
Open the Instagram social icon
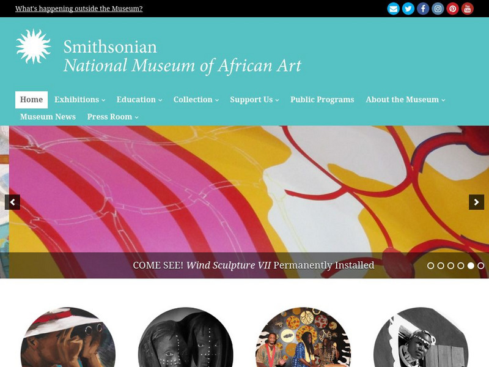point(438,9)
